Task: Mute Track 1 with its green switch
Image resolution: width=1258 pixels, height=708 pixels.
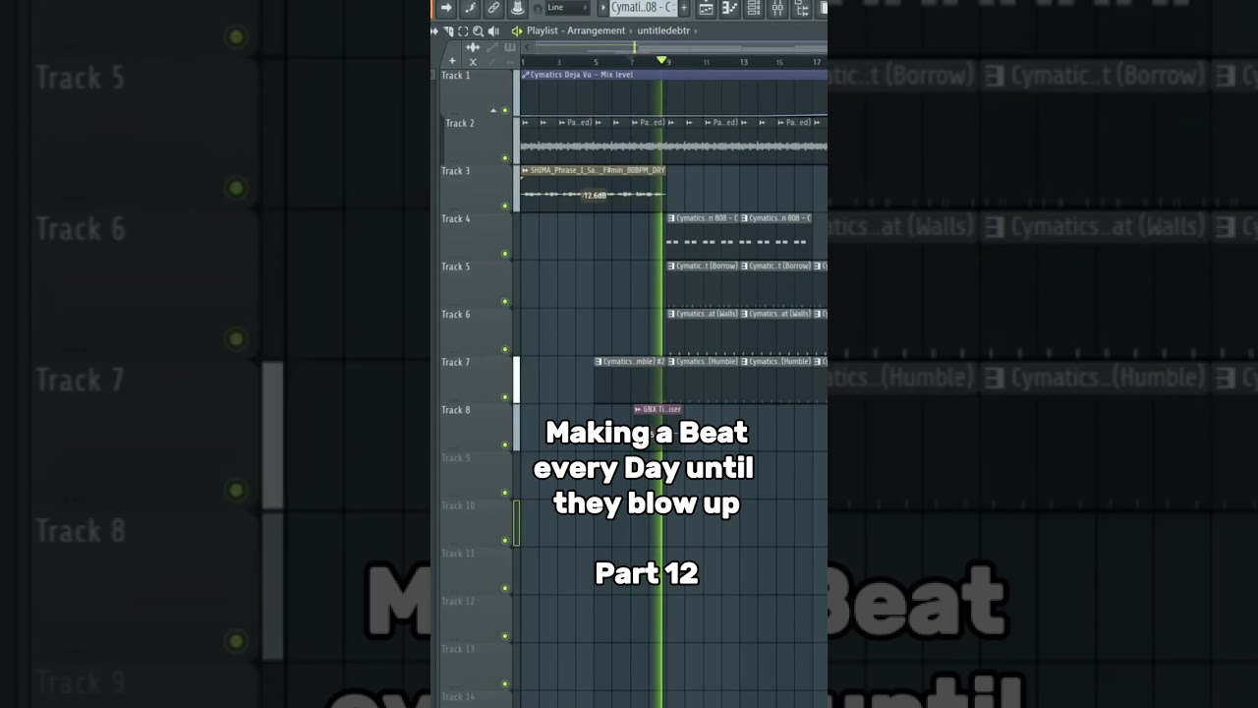Action: pyautogui.click(x=505, y=110)
